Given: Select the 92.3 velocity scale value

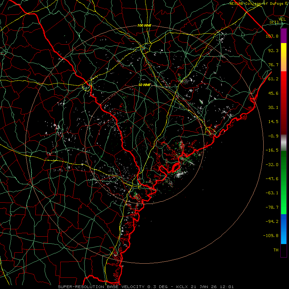Looking at the screenshot, I should pyautogui.click(x=273, y=50).
